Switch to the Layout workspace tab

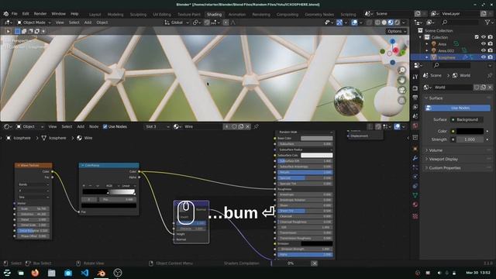click(95, 14)
